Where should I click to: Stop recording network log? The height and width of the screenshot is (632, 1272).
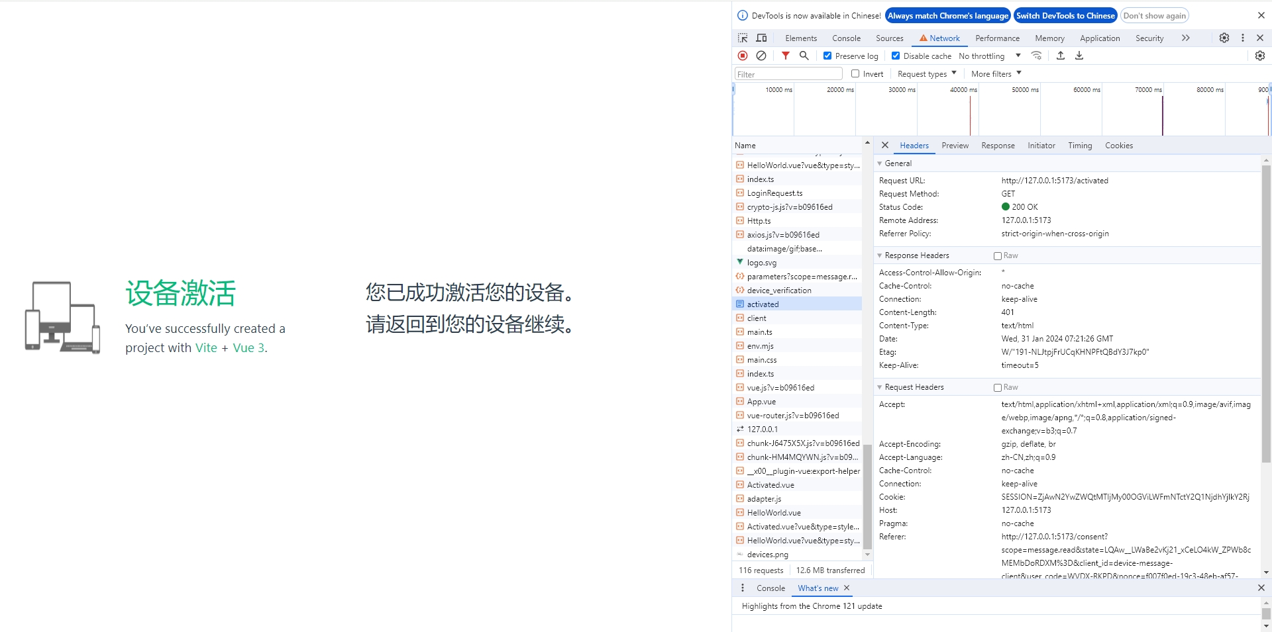pos(743,56)
